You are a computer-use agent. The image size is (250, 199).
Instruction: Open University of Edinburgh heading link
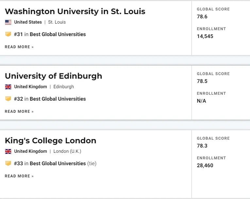(x=53, y=76)
